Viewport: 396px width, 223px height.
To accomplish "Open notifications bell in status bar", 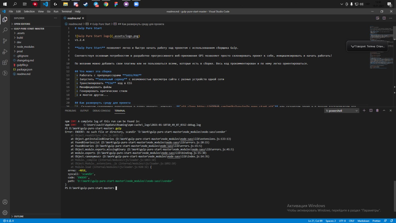I will point(392,221).
